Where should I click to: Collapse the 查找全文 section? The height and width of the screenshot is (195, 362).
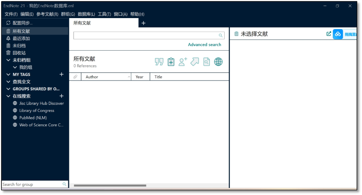8,81
